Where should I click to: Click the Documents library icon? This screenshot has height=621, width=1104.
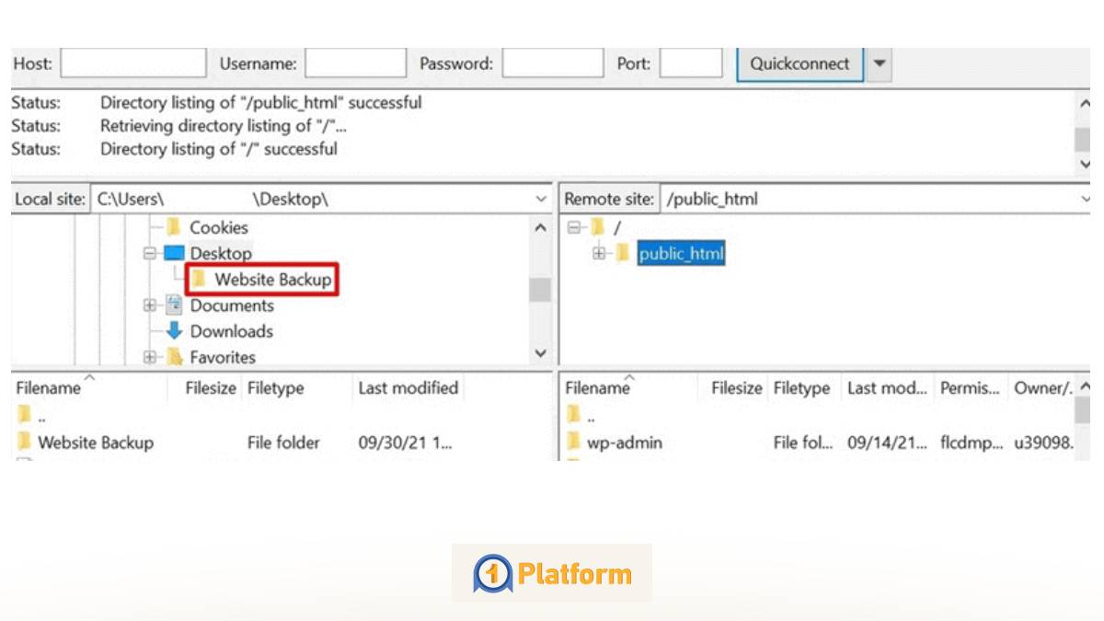coord(176,305)
